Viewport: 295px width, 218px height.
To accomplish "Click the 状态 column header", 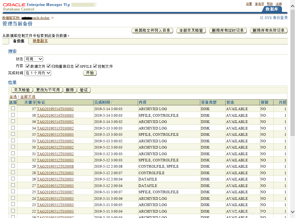I will tap(230, 102).
